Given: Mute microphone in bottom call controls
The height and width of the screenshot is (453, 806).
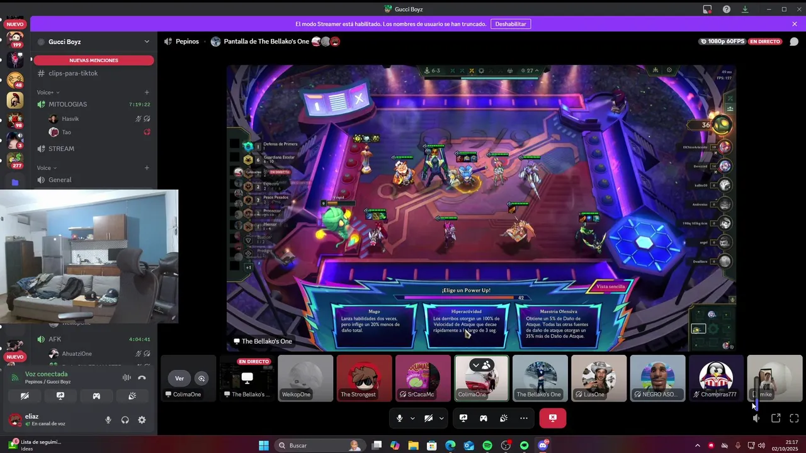Looking at the screenshot, I should (399, 418).
